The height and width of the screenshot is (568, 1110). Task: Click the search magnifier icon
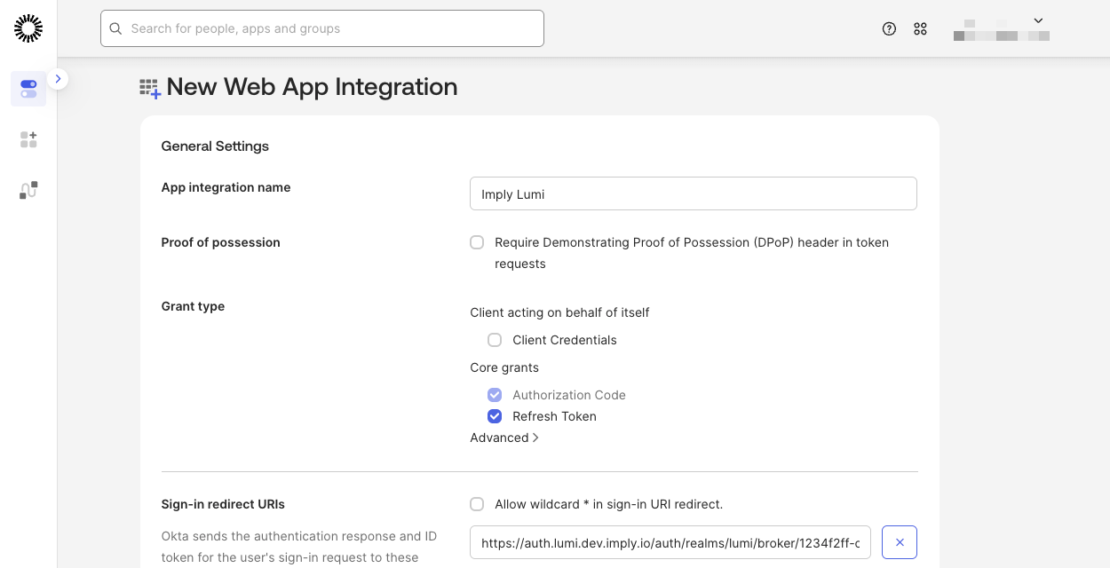(115, 28)
